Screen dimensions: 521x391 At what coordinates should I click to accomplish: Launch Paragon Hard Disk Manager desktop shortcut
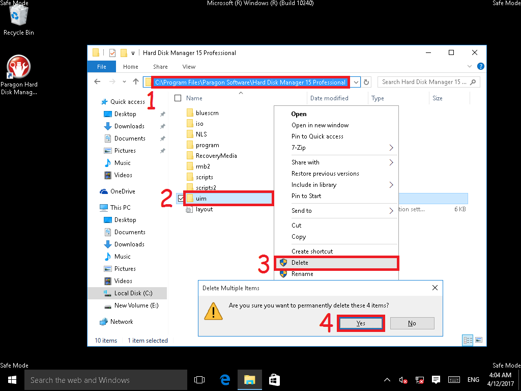(19, 75)
